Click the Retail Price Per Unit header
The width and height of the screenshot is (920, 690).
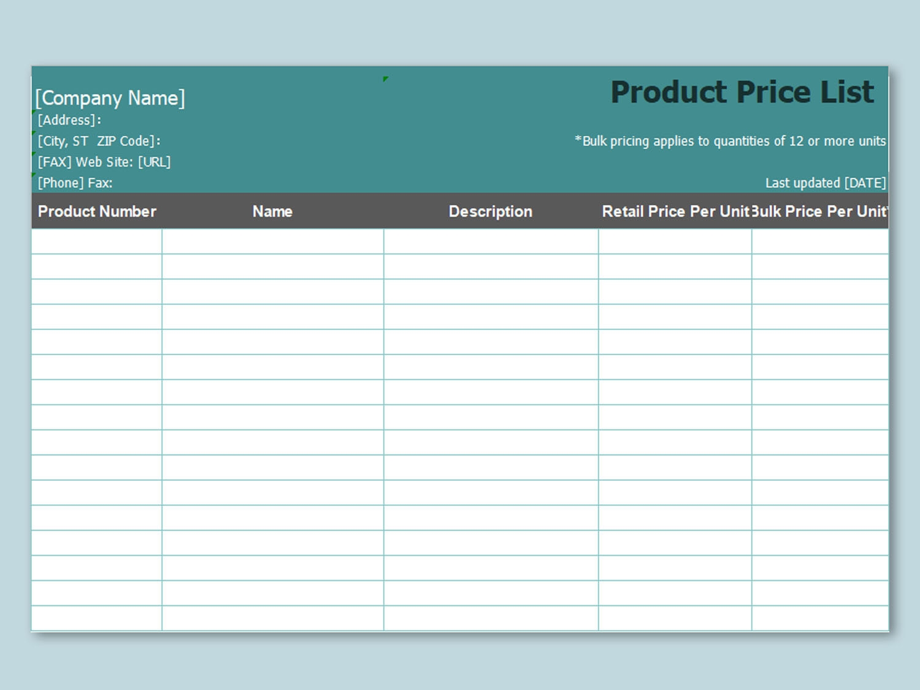[x=675, y=211]
